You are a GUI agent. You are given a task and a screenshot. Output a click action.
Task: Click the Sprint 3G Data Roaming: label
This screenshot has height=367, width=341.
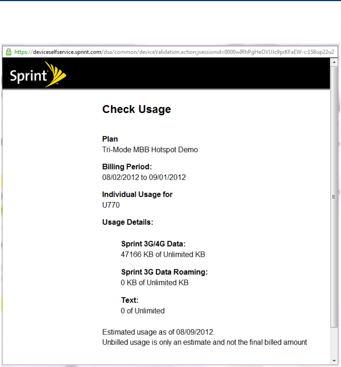tap(164, 272)
